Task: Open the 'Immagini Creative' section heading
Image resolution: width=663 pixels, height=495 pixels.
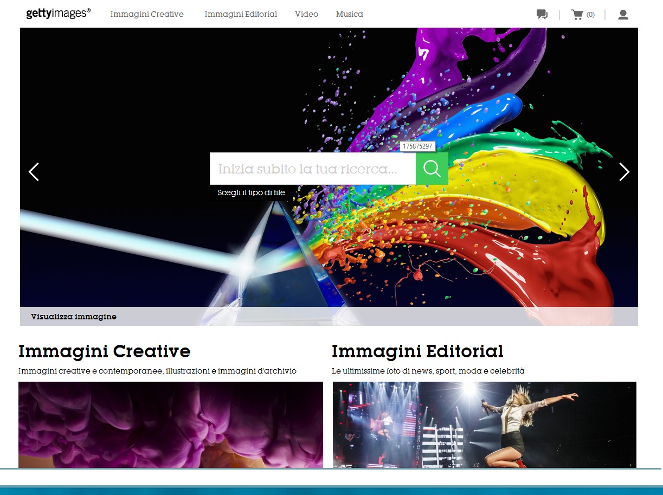Action: (105, 351)
